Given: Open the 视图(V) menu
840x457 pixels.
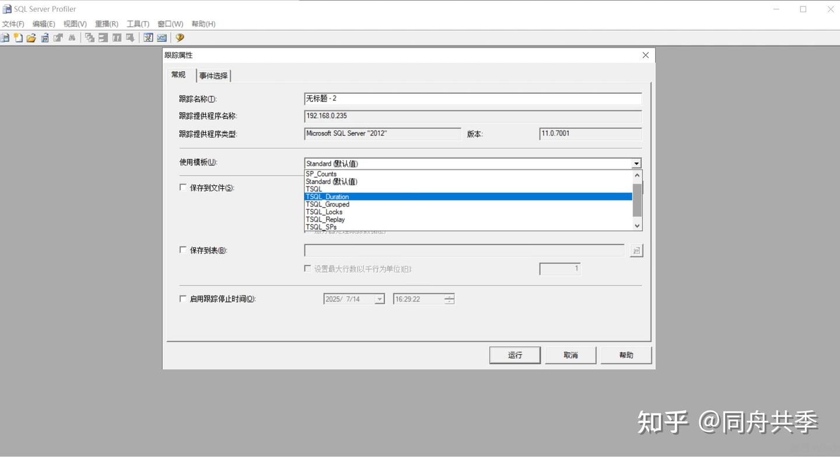Looking at the screenshot, I should [75, 24].
